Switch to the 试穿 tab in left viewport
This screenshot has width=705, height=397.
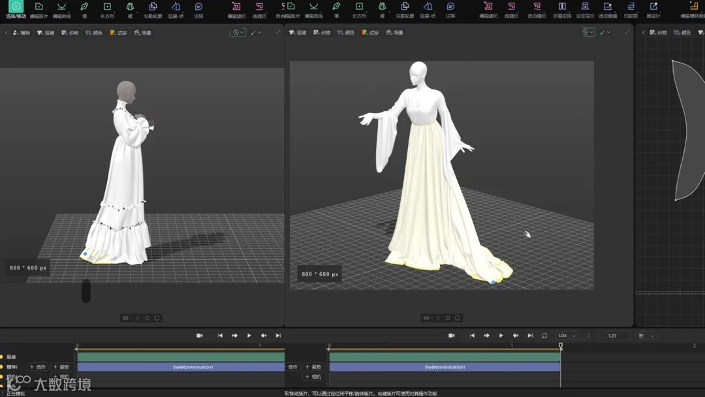(118, 33)
